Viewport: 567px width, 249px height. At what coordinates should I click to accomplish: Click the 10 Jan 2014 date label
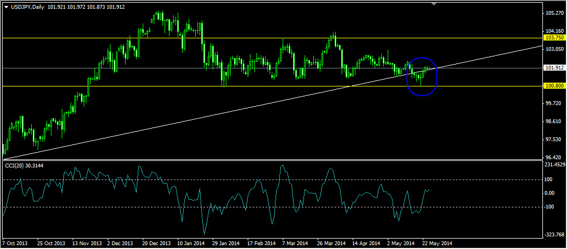click(192, 243)
